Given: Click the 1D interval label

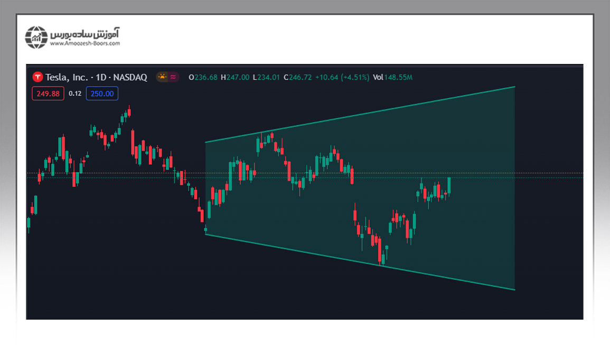Looking at the screenshot, I should tap(100, 77).
